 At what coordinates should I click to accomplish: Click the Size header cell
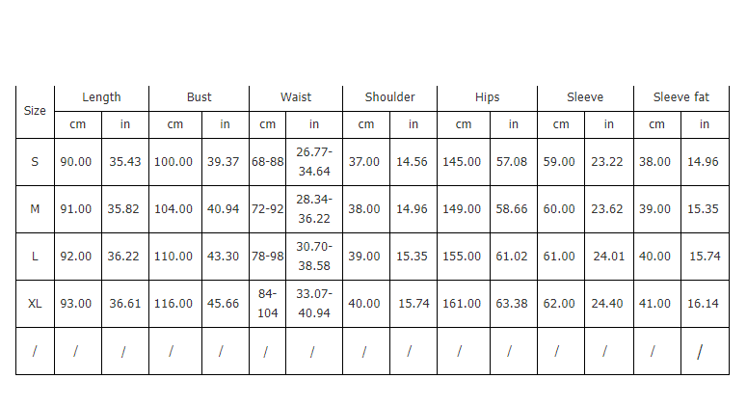35,111
